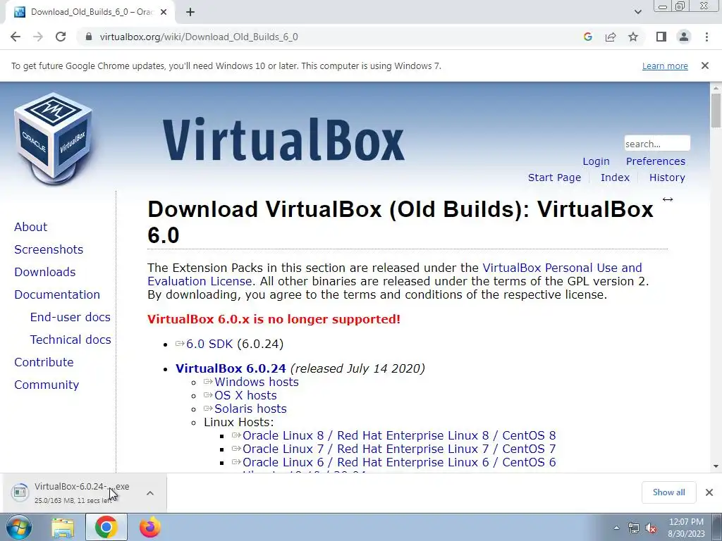Screen dimensions: 722x541
Task: Click the VirtualBox cube logo
Action: [x=54, y=138]
